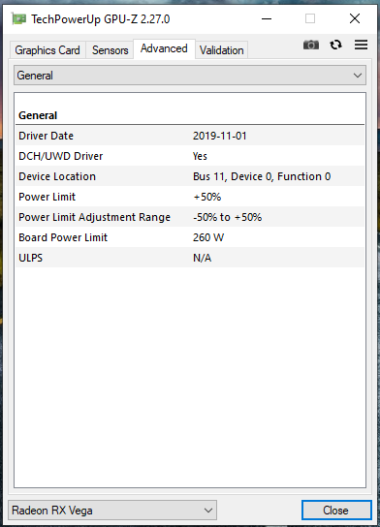Open the Sensors tab

(110, 50)
